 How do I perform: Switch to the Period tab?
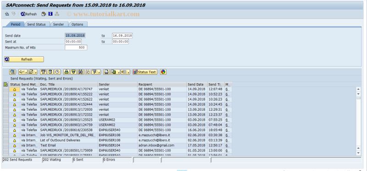click(16, 24)
